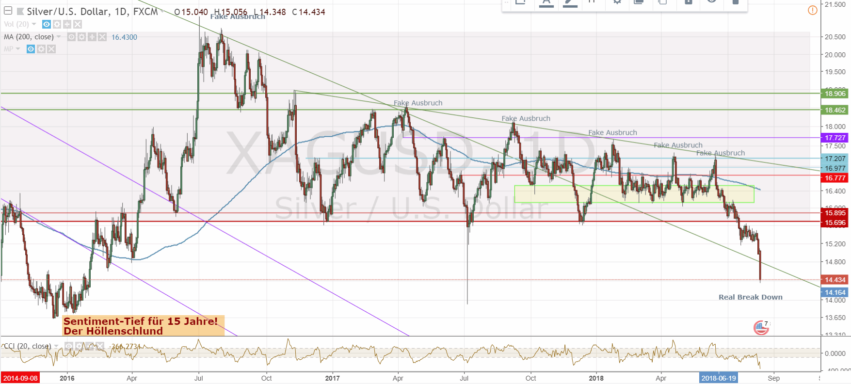Collapse the chart legend with minus box
Image resolution: width=851 pixels, height=384 pixels.
8,11
